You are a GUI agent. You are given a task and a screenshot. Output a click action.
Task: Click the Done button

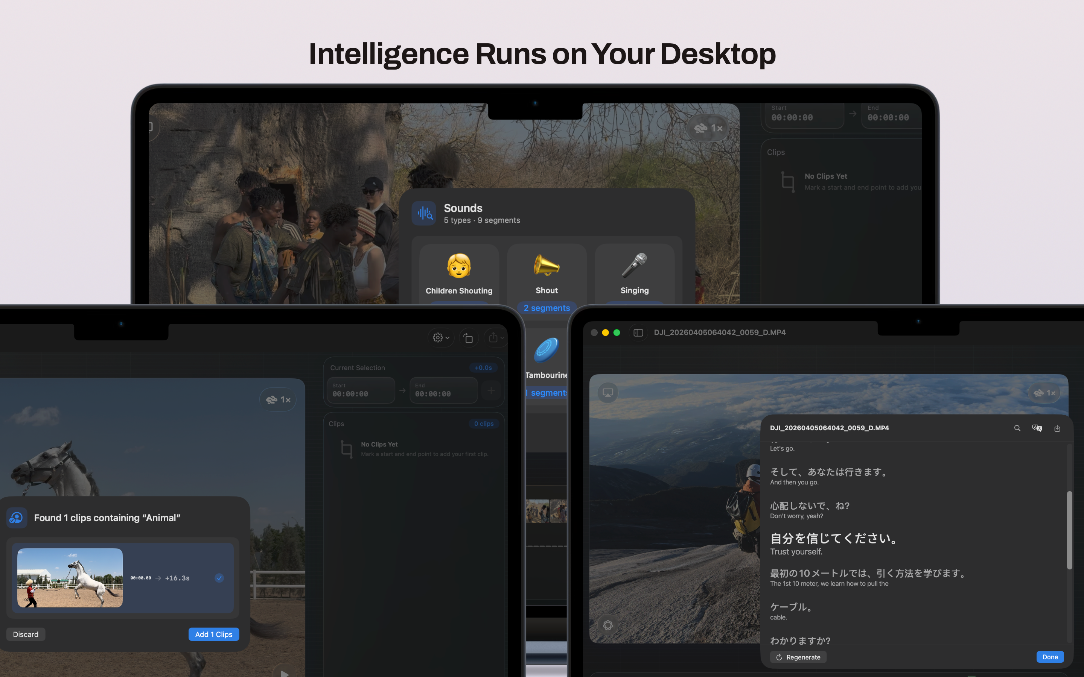click(1050, 657)
